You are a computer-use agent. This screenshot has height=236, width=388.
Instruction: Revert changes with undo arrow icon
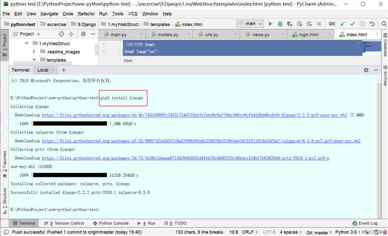pyautogui.click(x=372, y=24)
